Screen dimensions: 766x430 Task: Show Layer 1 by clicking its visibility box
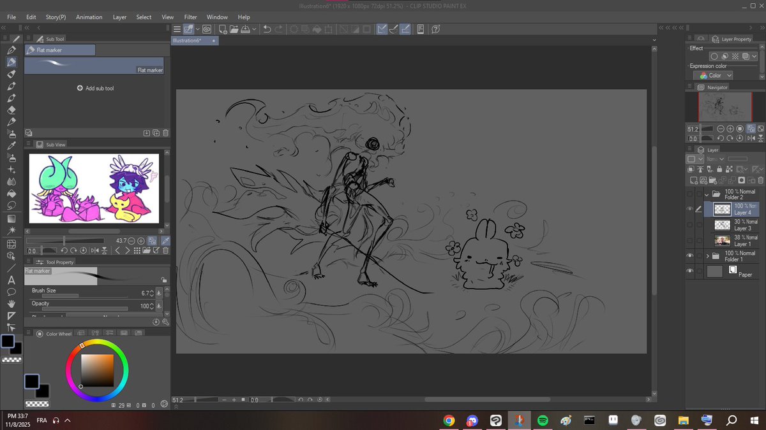pyautogui.click(x=689, y=241)
